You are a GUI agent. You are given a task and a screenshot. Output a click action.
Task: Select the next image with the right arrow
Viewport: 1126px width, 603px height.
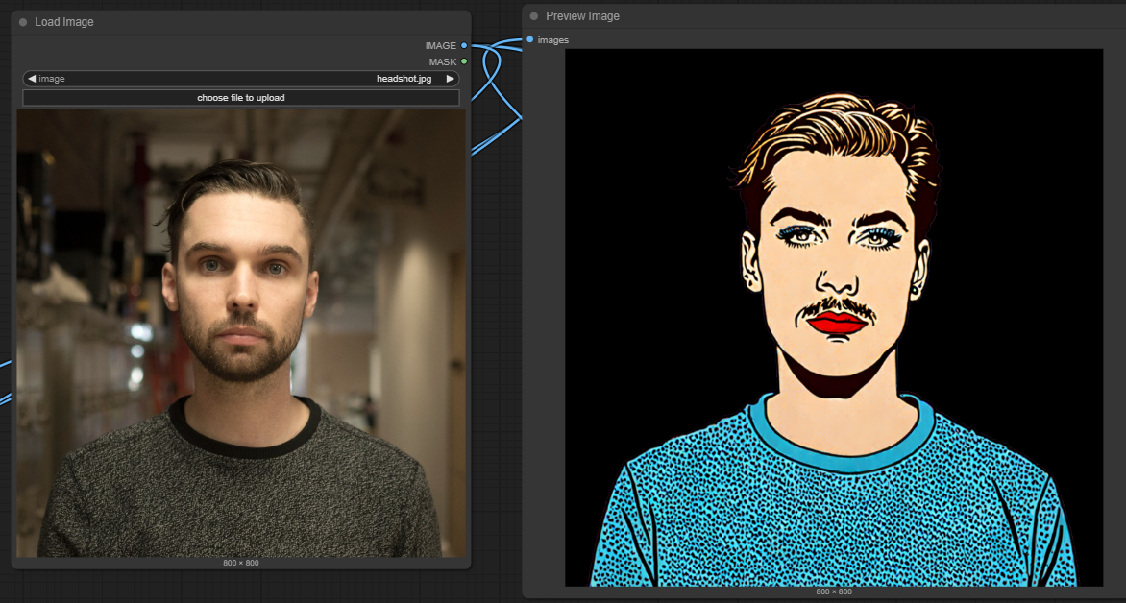pos(451,78)
